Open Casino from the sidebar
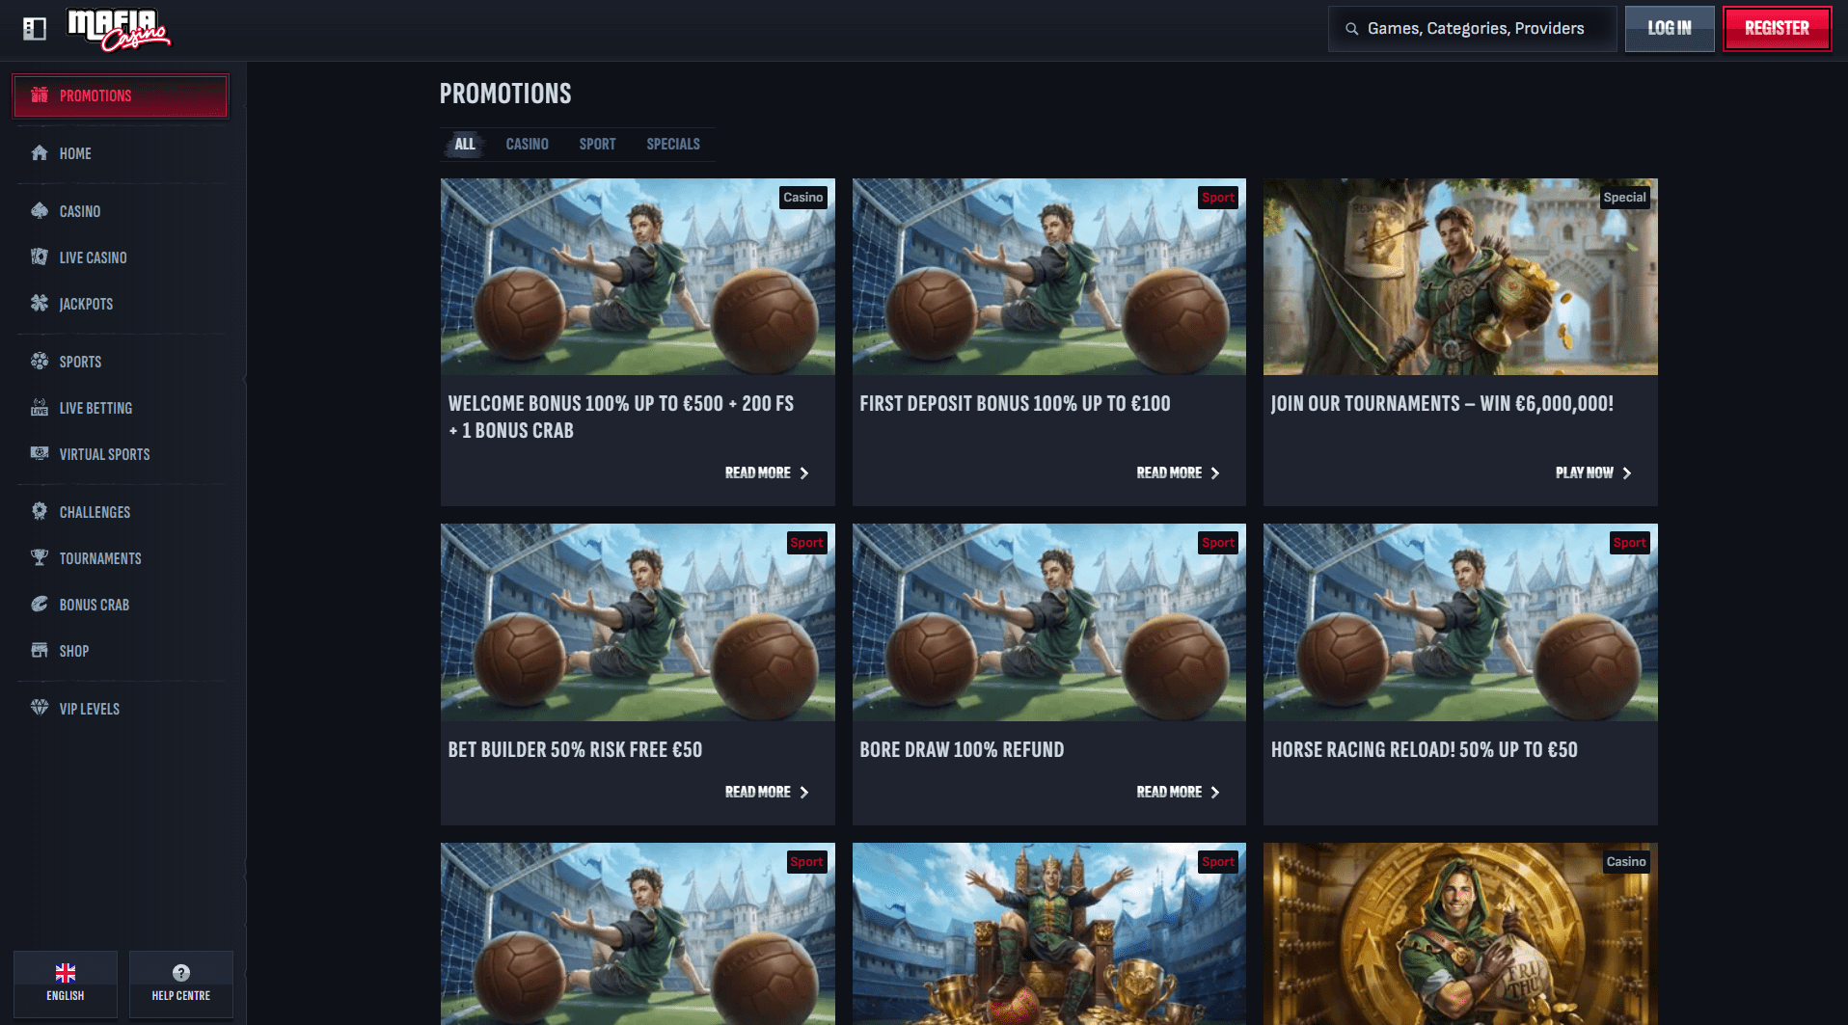Screen dimensions: 1848x1025 click(121, 211)
